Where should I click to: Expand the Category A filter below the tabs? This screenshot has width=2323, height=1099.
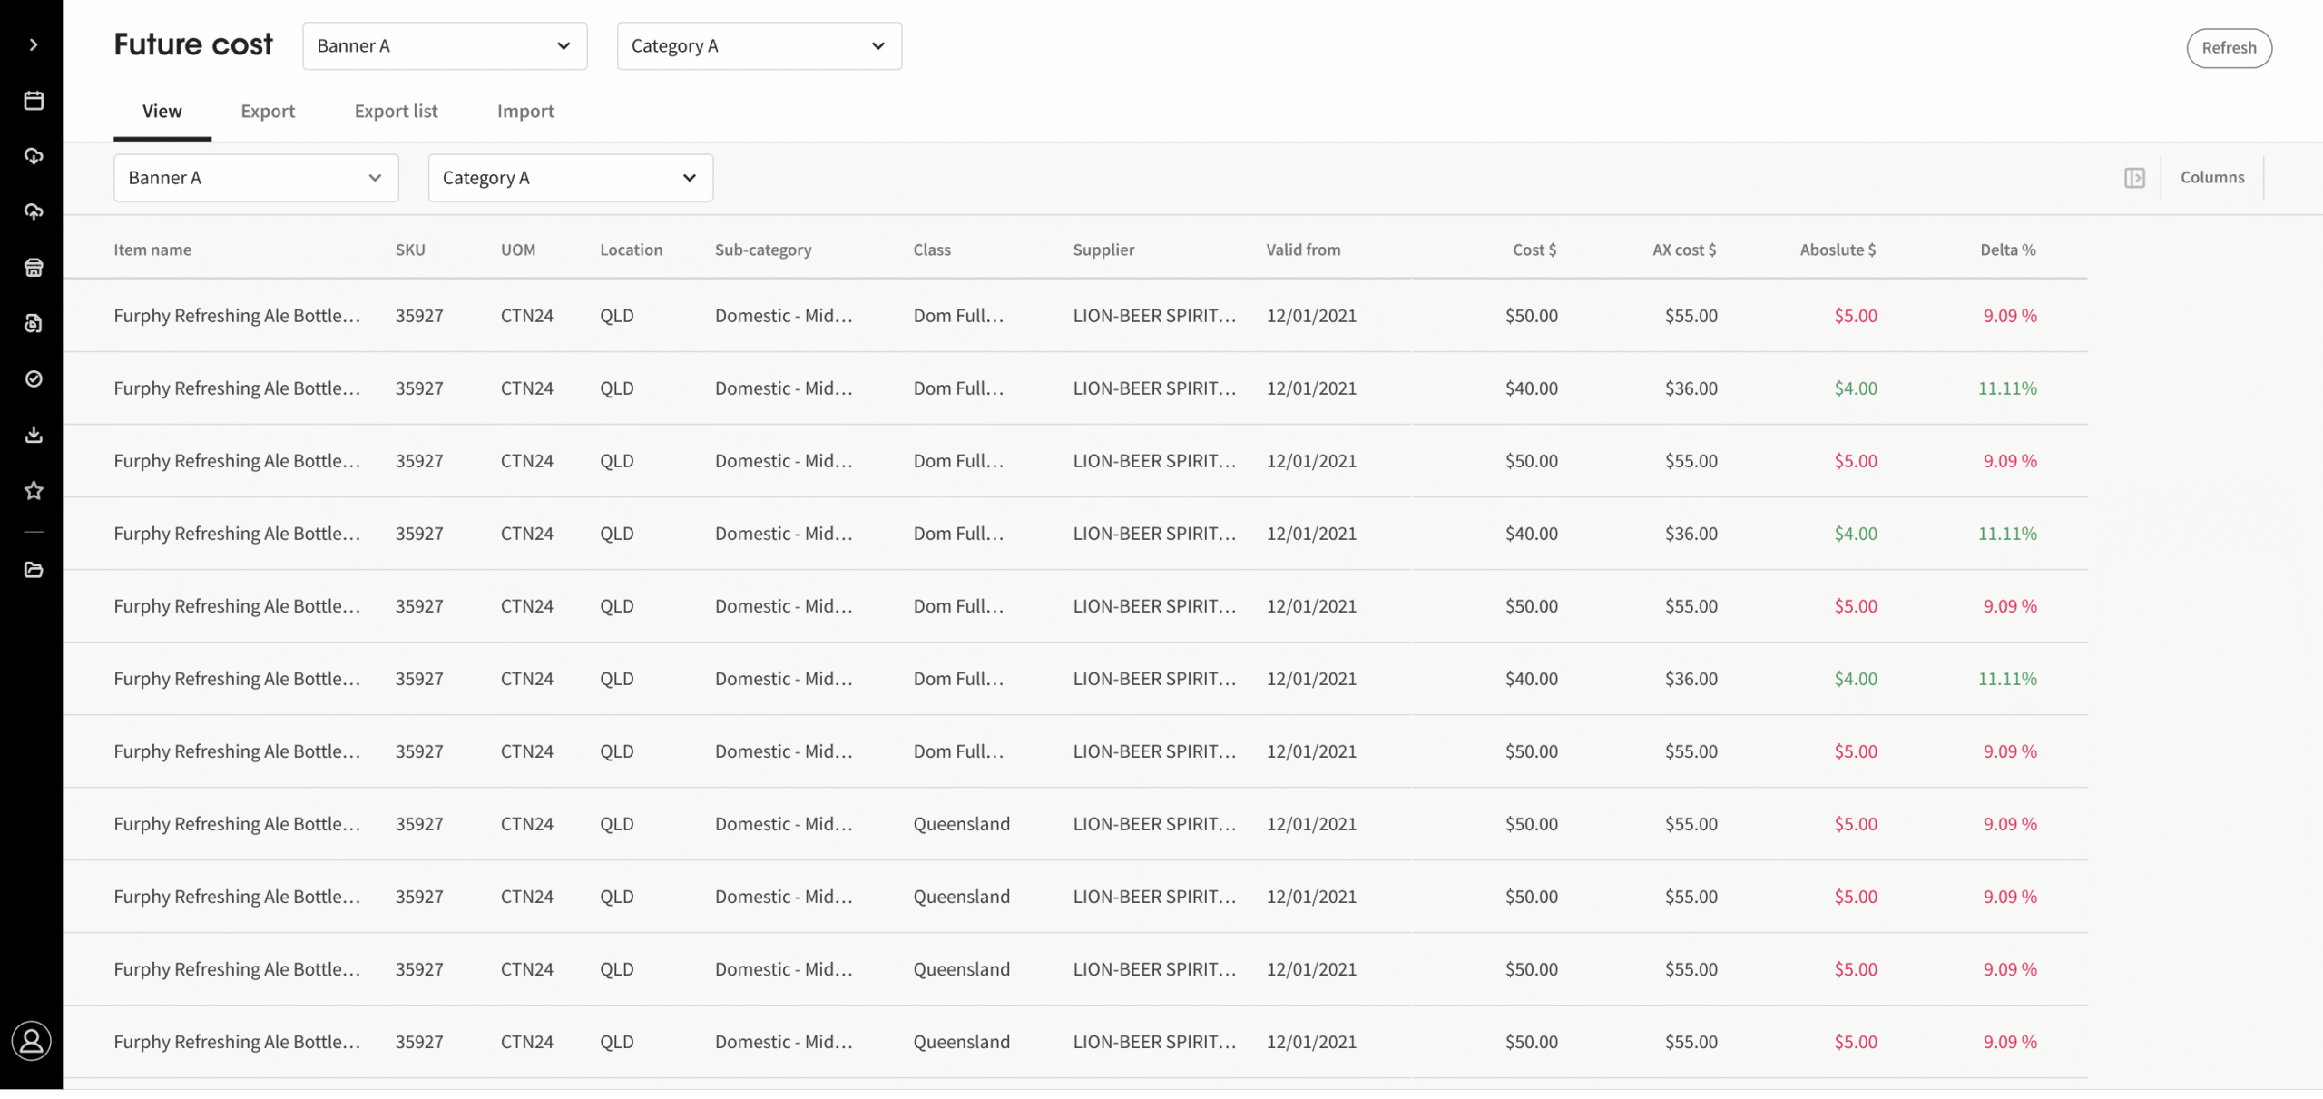(x=570, y=178)
